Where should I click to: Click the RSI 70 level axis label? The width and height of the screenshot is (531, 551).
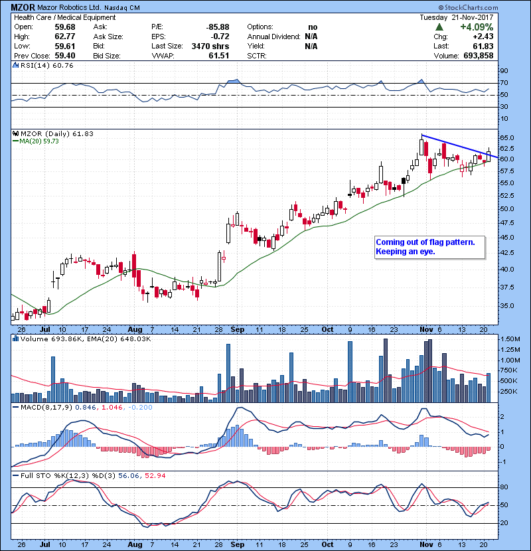pyautogui.click(x=504, y=83)
